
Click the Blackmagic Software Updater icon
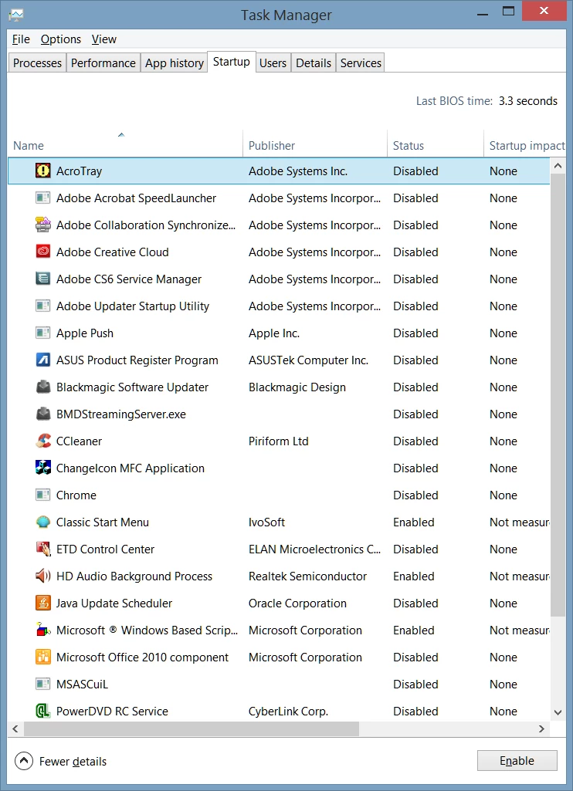point(43,387)
